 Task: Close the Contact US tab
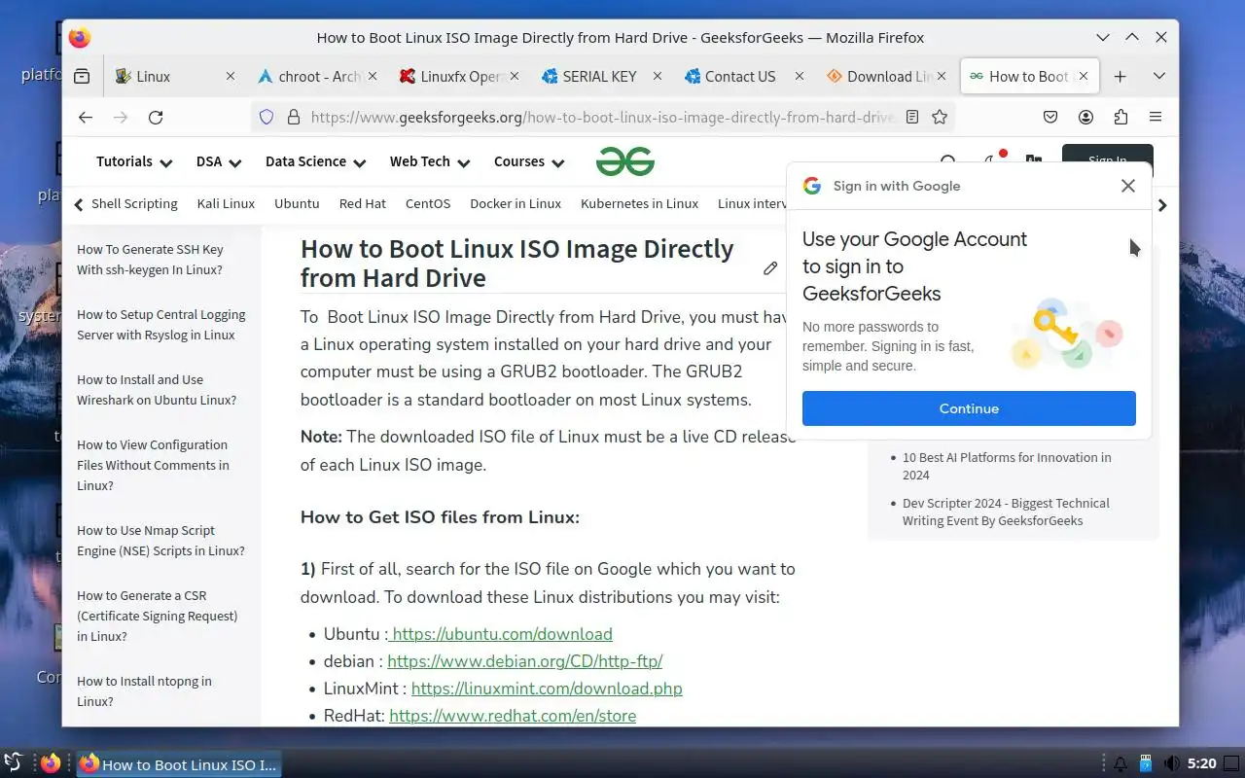pos(800,76)
